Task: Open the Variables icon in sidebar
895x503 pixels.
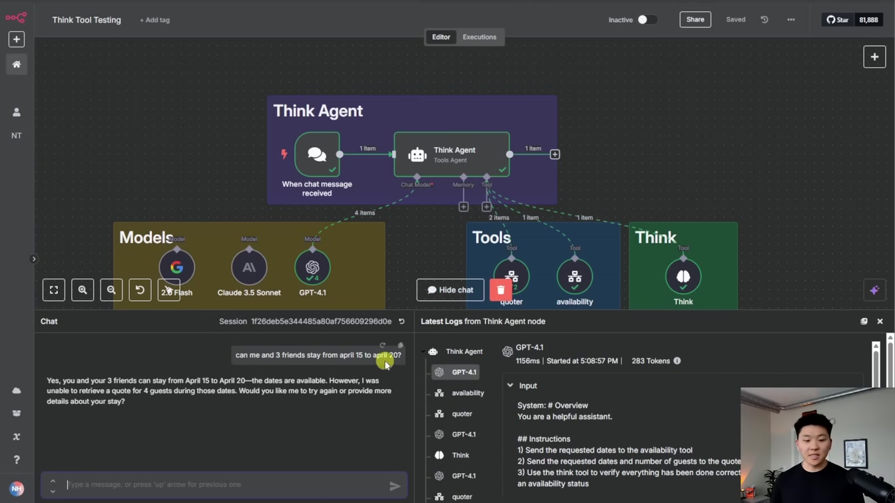Action: 17,436
